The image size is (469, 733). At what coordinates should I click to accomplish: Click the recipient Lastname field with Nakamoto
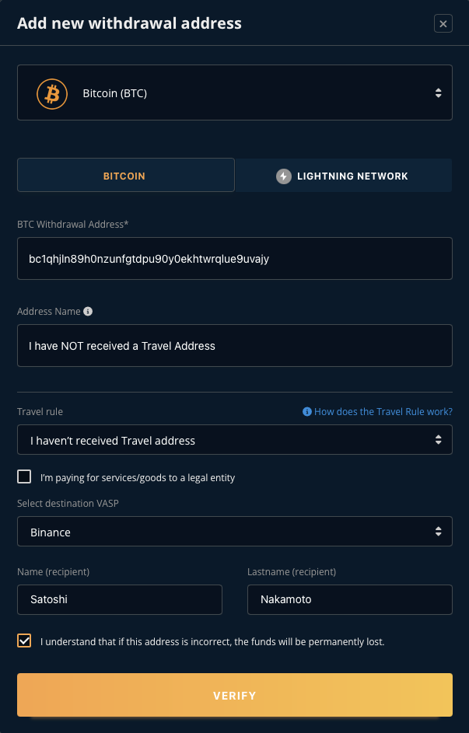pyautogui.click(x=349, y=600)
